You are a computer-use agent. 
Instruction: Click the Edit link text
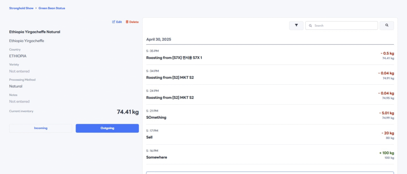[119, 22]
